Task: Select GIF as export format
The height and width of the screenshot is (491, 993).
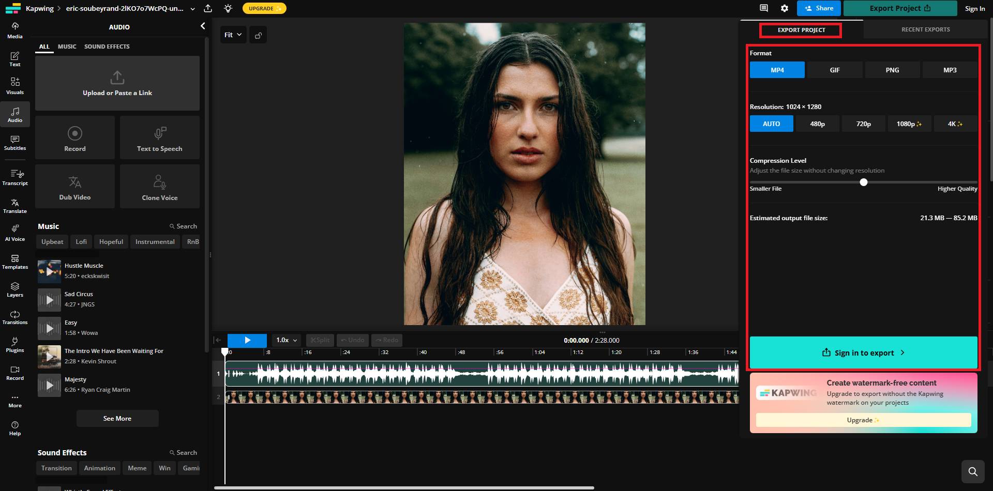Action: [x=834, y=69]
